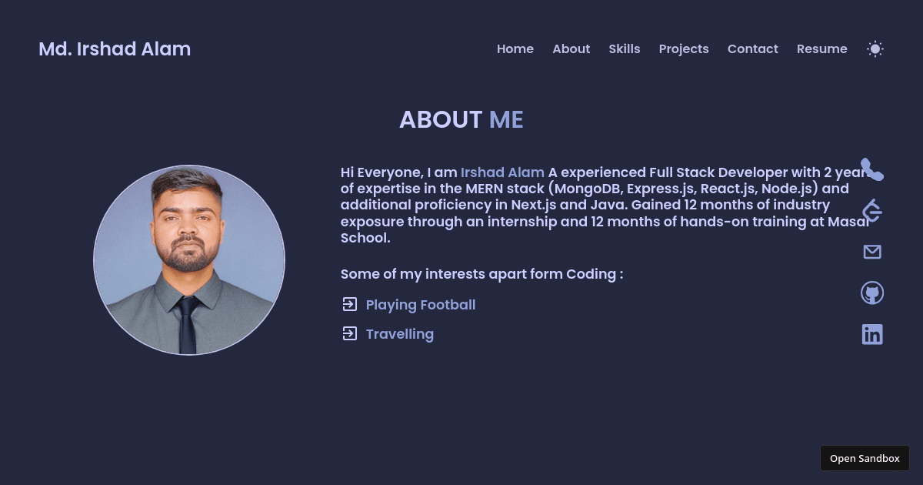The image size is (923, 485).
Task: Click the arrow icon beside Playing Football
Action: pyautogui.click(x=350, y=304)
